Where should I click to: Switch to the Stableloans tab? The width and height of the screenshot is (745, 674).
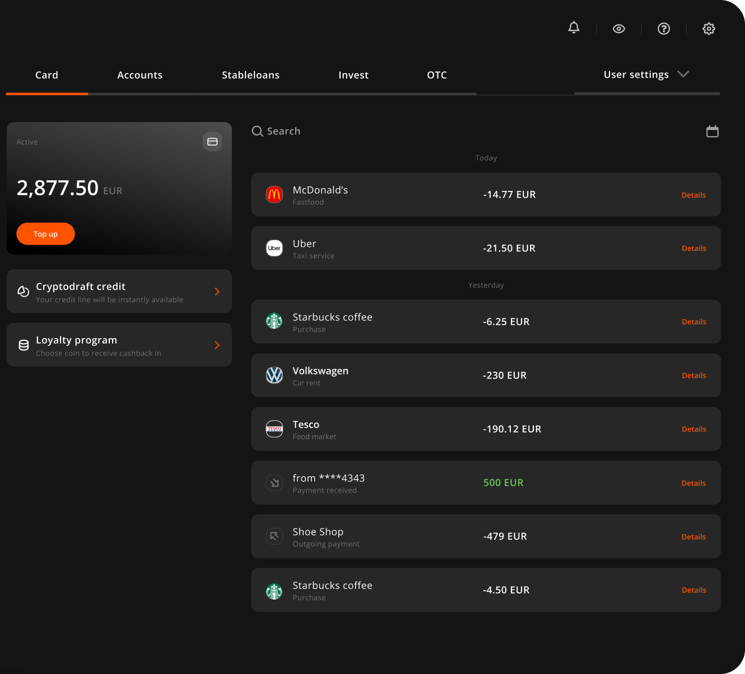coord(250,75)
